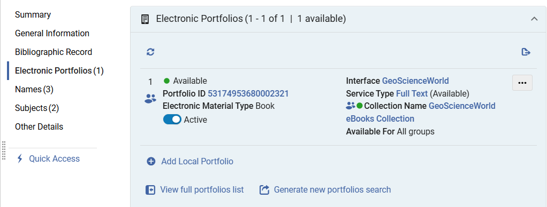Click the group icon before Collection Name
The image size is (547, 207).
pos(351,106)
